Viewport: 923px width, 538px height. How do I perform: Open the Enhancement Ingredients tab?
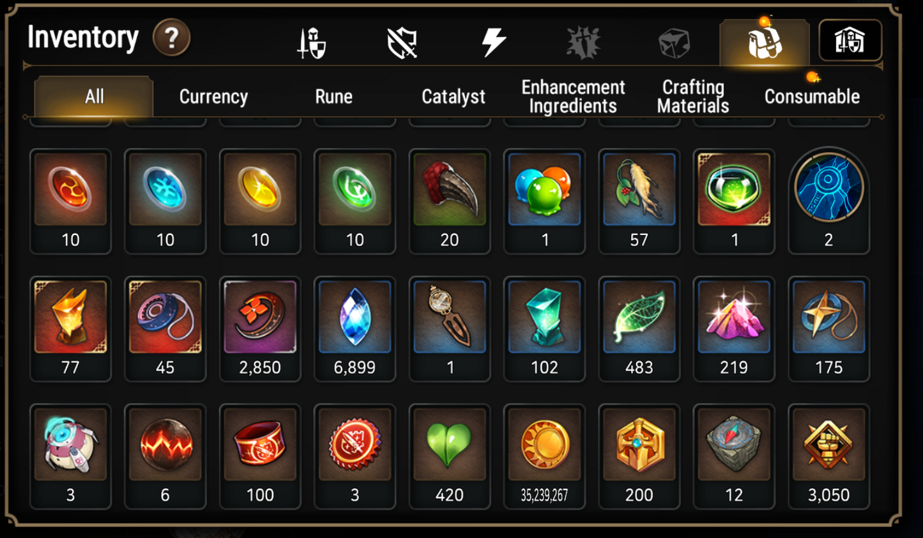573,96
